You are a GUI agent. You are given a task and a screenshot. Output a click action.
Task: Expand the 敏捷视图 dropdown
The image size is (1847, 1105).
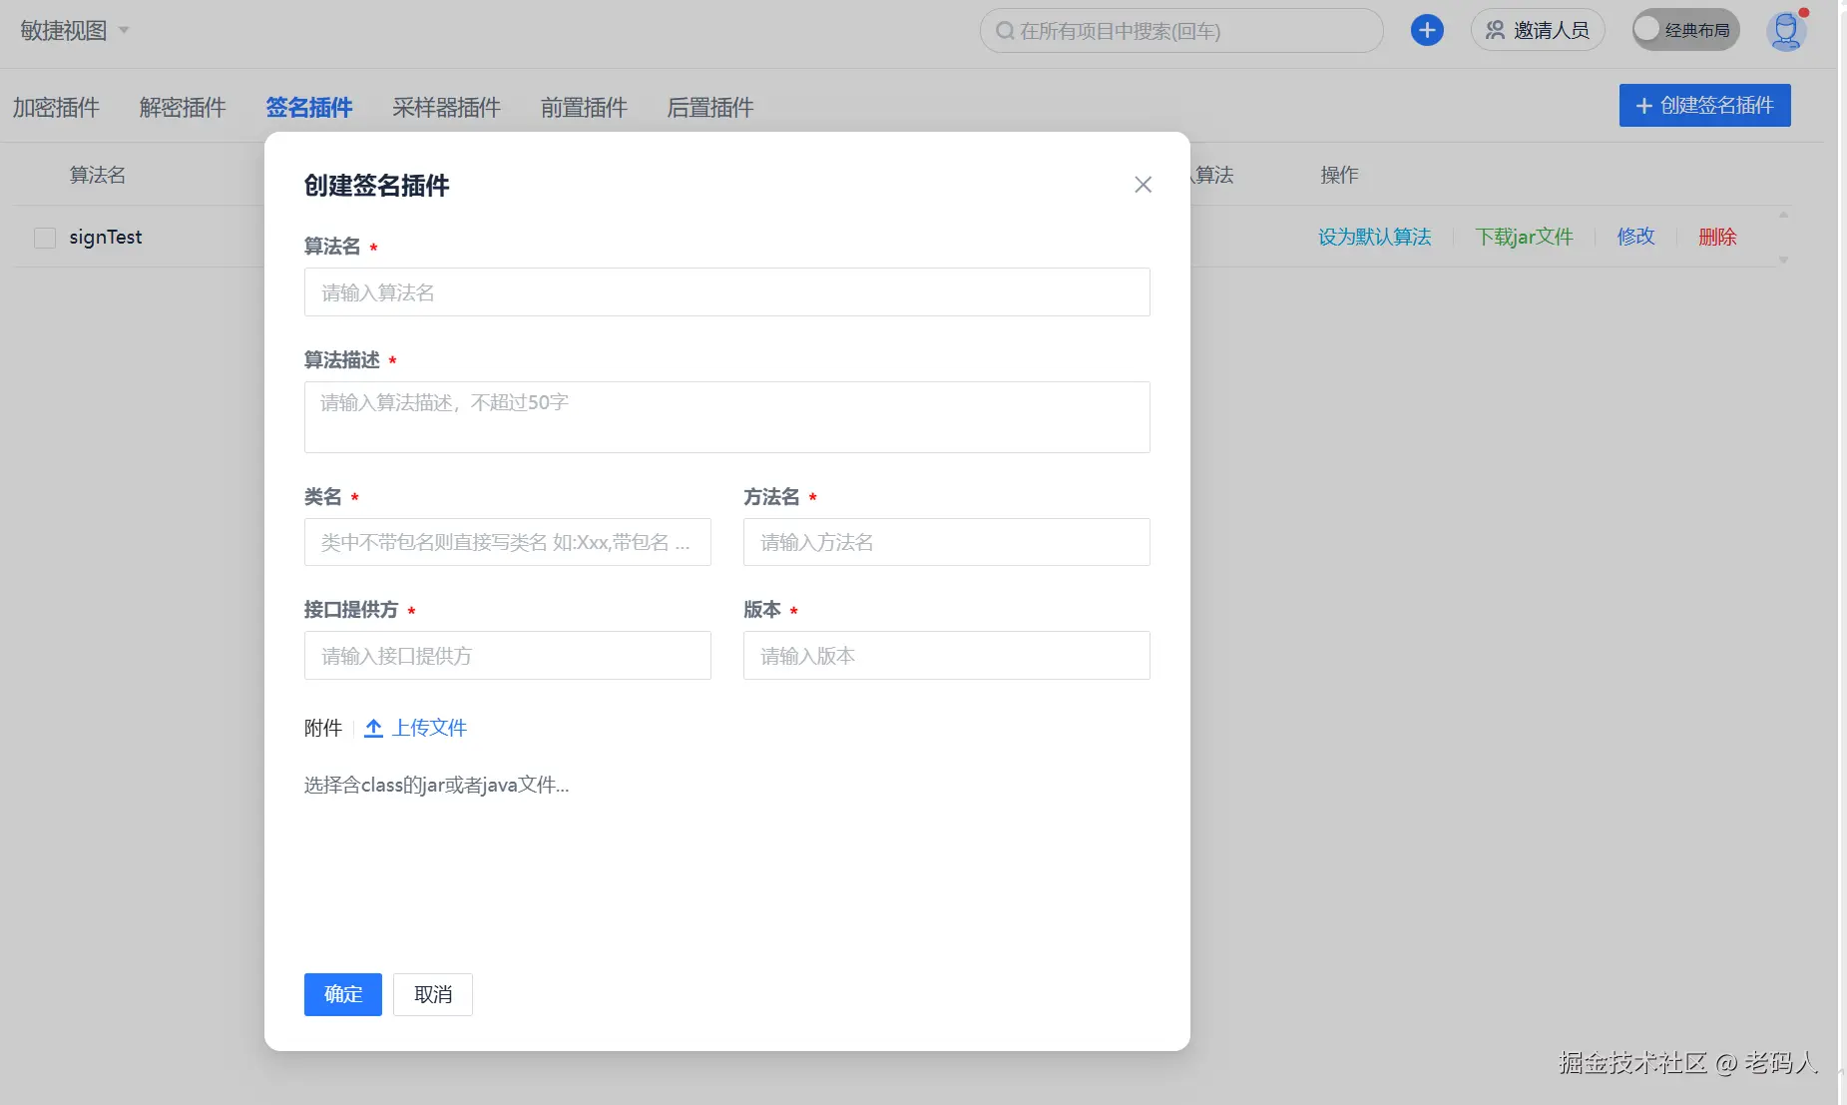point(75,31)
